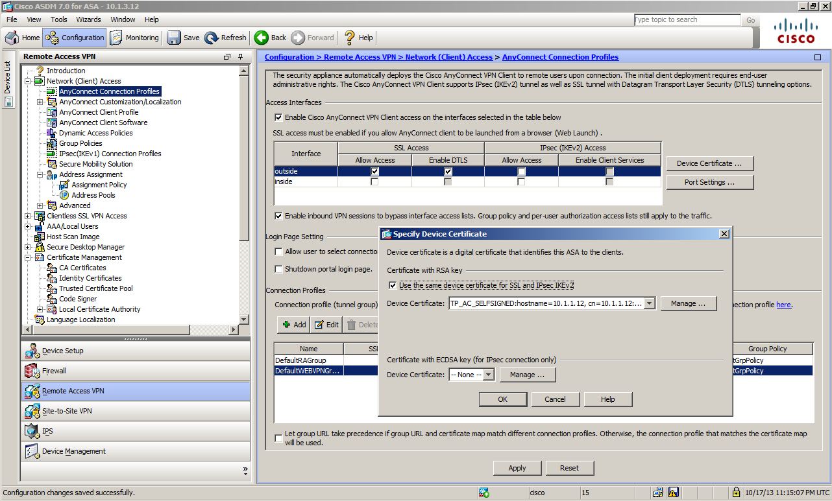832x501 pixels.
Task: Toggle Enable DTLS checkbox for outside
Action: pyautogui.click(x=448, y=171)
